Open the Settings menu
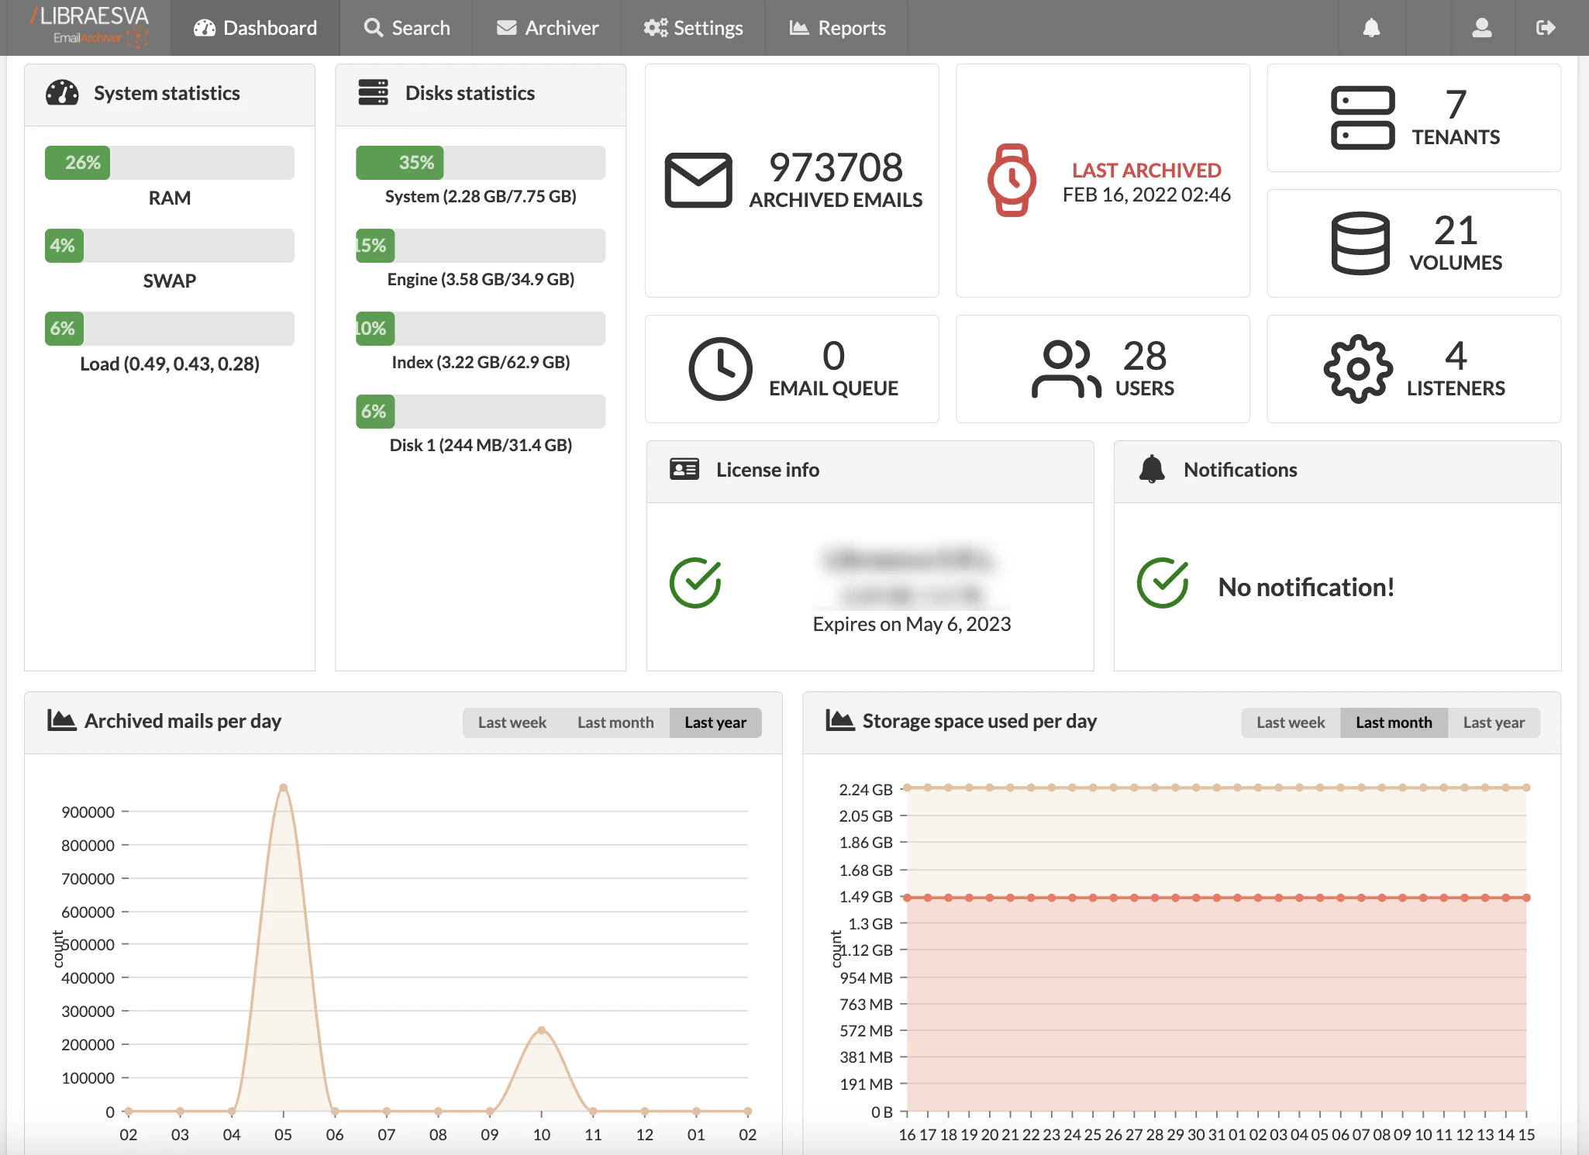 coord(693,27)
